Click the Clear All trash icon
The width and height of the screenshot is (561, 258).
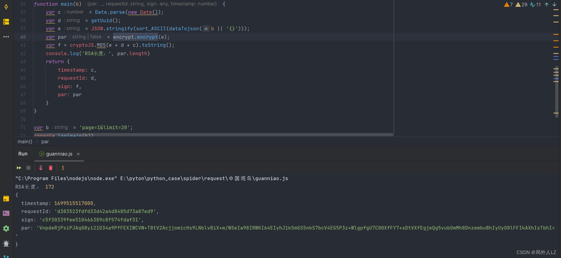51,168
